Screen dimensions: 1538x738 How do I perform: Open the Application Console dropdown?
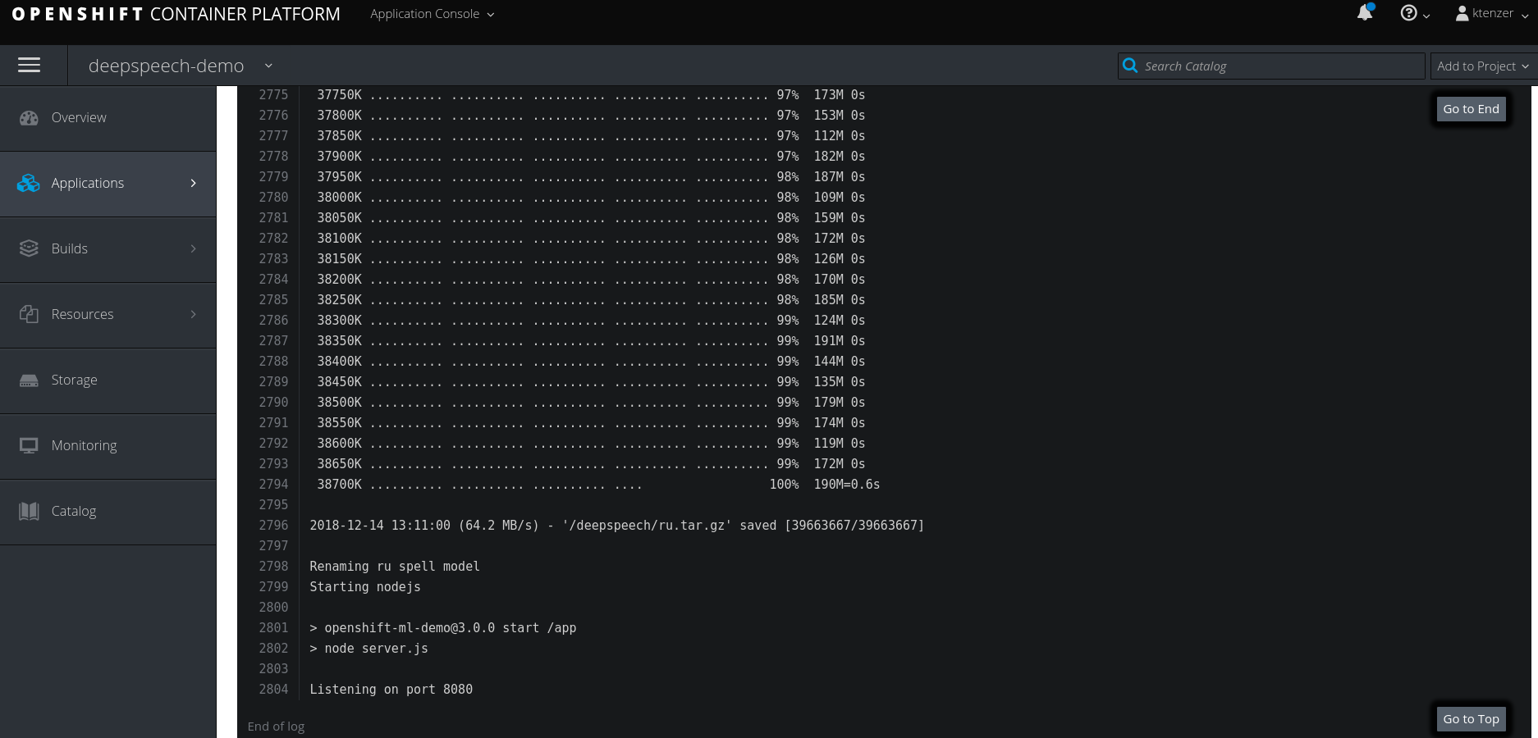click(432, 14)
